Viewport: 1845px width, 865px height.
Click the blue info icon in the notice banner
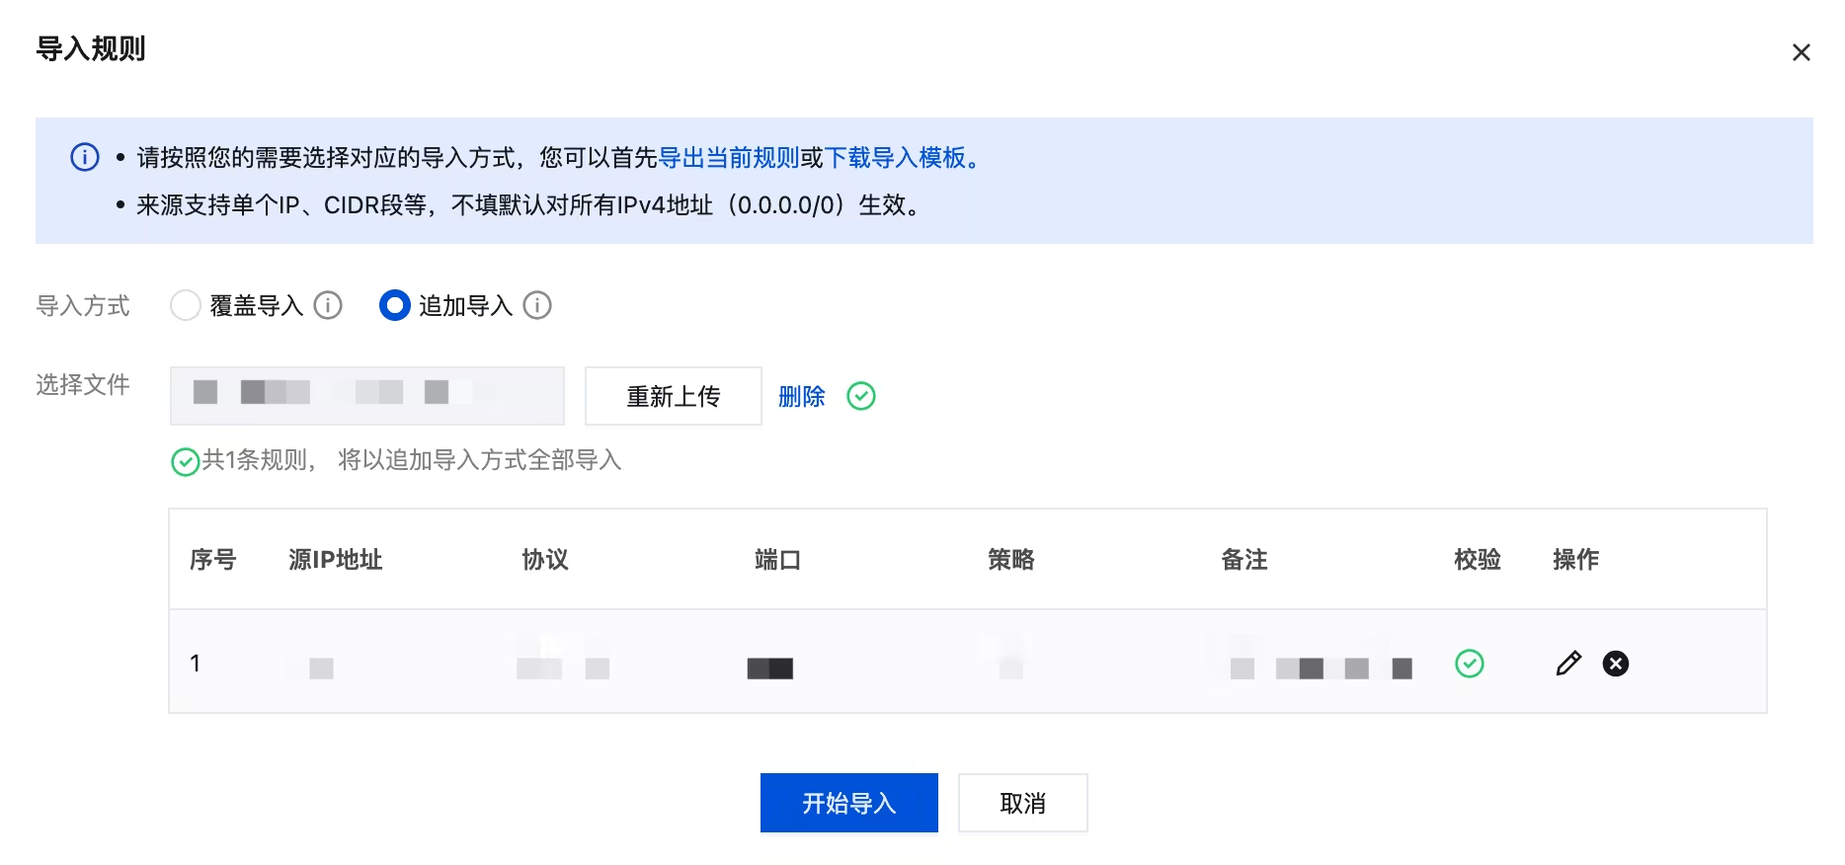click(85, 157)
